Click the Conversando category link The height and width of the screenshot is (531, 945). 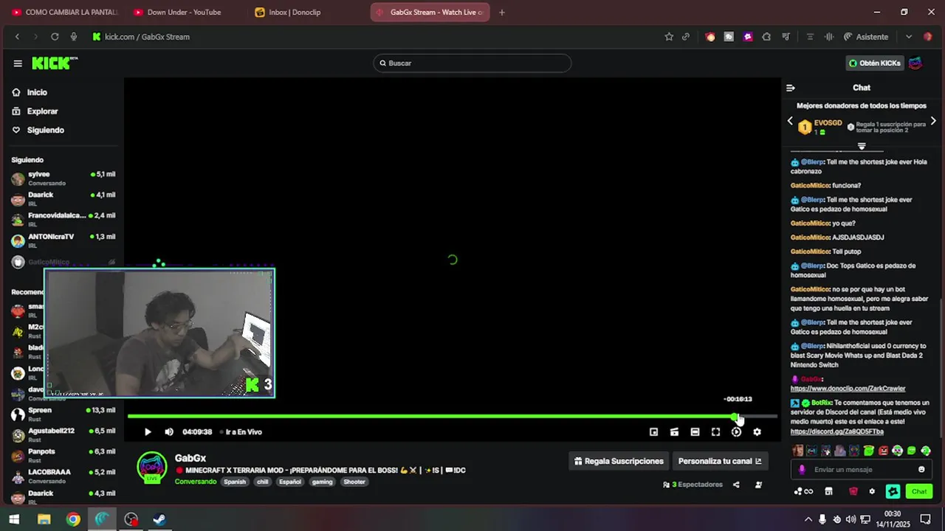[x=196, y=482]
